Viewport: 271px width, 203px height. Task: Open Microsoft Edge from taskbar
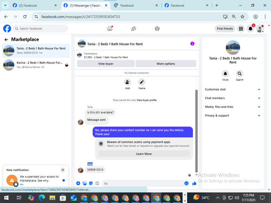tap(42, 198)
